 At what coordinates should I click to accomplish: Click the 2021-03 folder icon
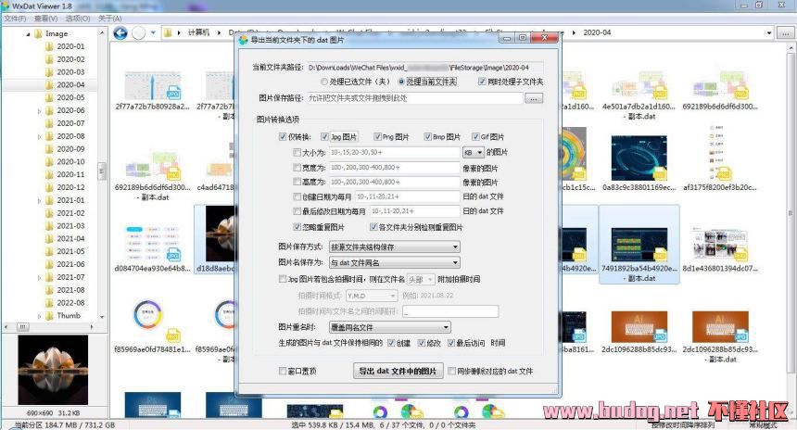point(49,226)
